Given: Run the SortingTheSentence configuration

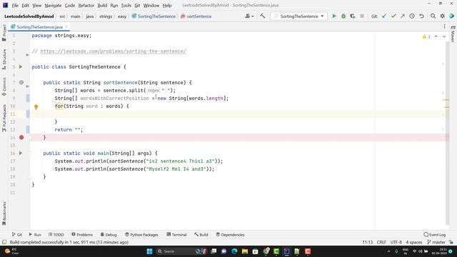Looking at the screenshot, I should tap(334, 16).
